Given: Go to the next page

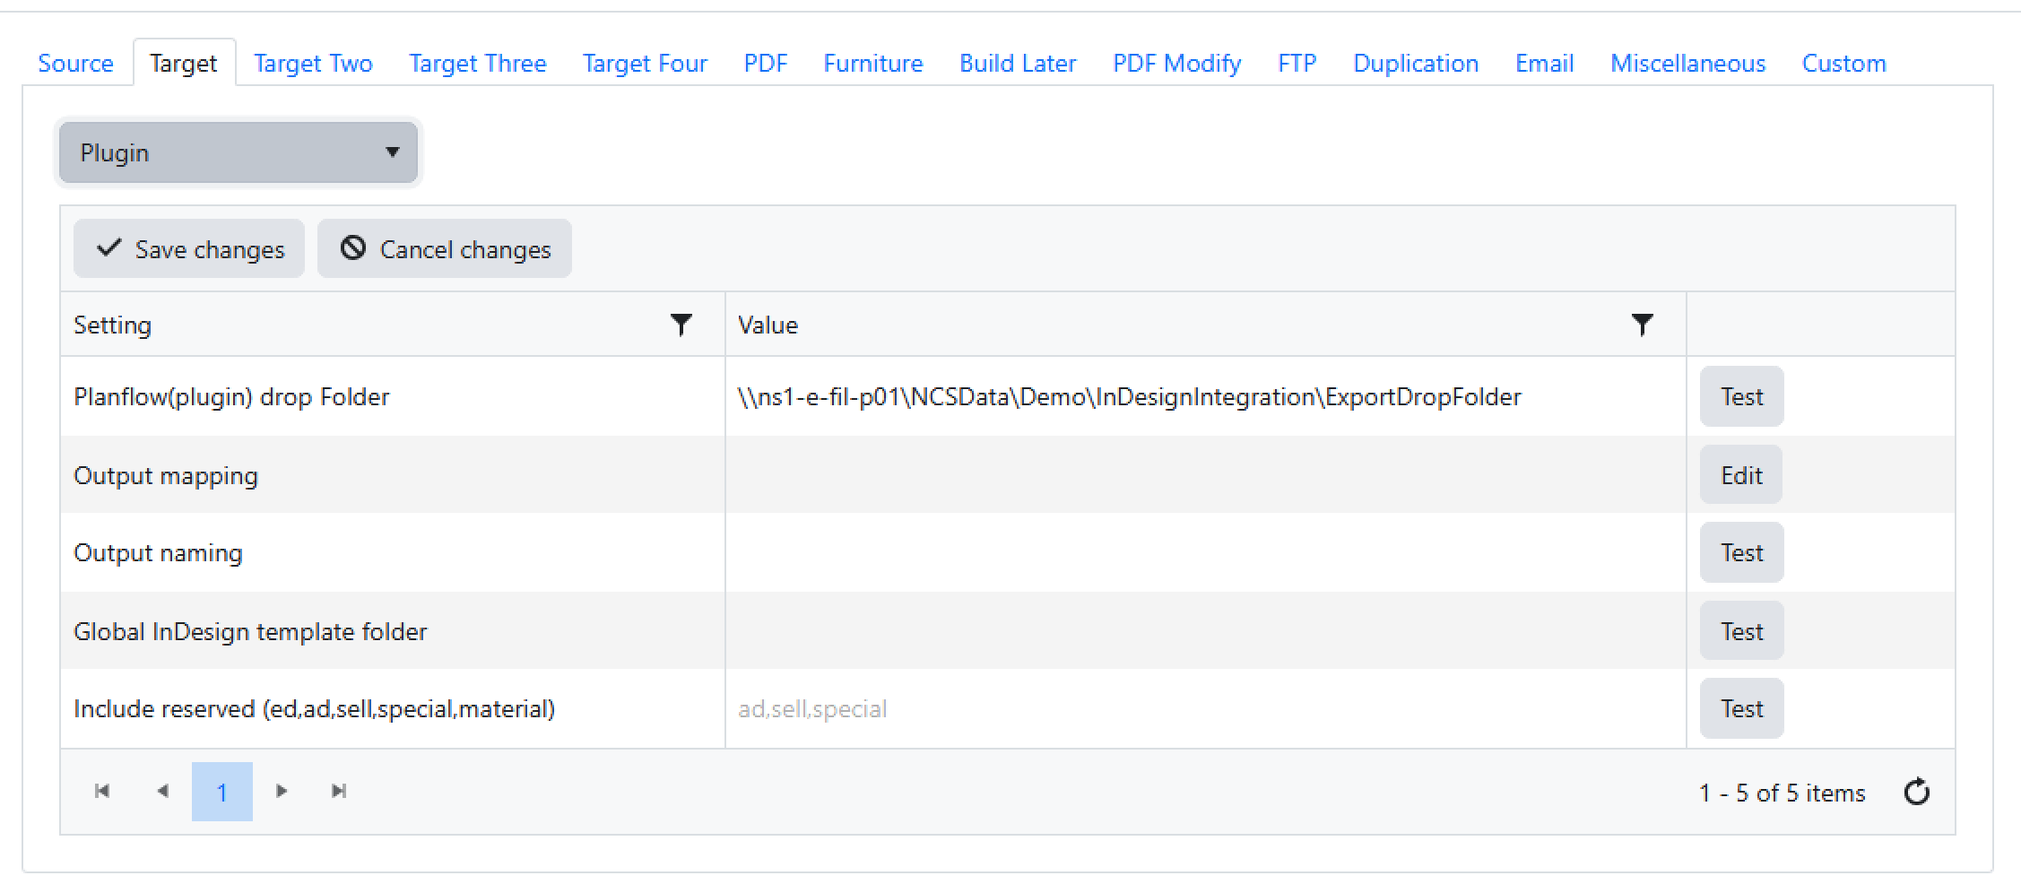Looking at the screenshot, I should [282, 791].
